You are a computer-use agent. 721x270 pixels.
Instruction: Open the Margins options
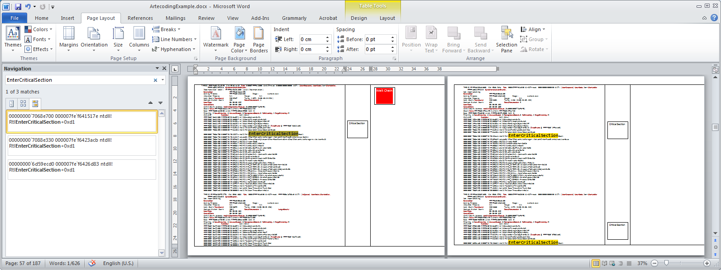pyautogui.click(x=69, y=38)
